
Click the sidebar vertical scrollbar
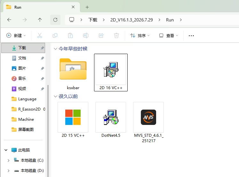[x=48, y=131]
